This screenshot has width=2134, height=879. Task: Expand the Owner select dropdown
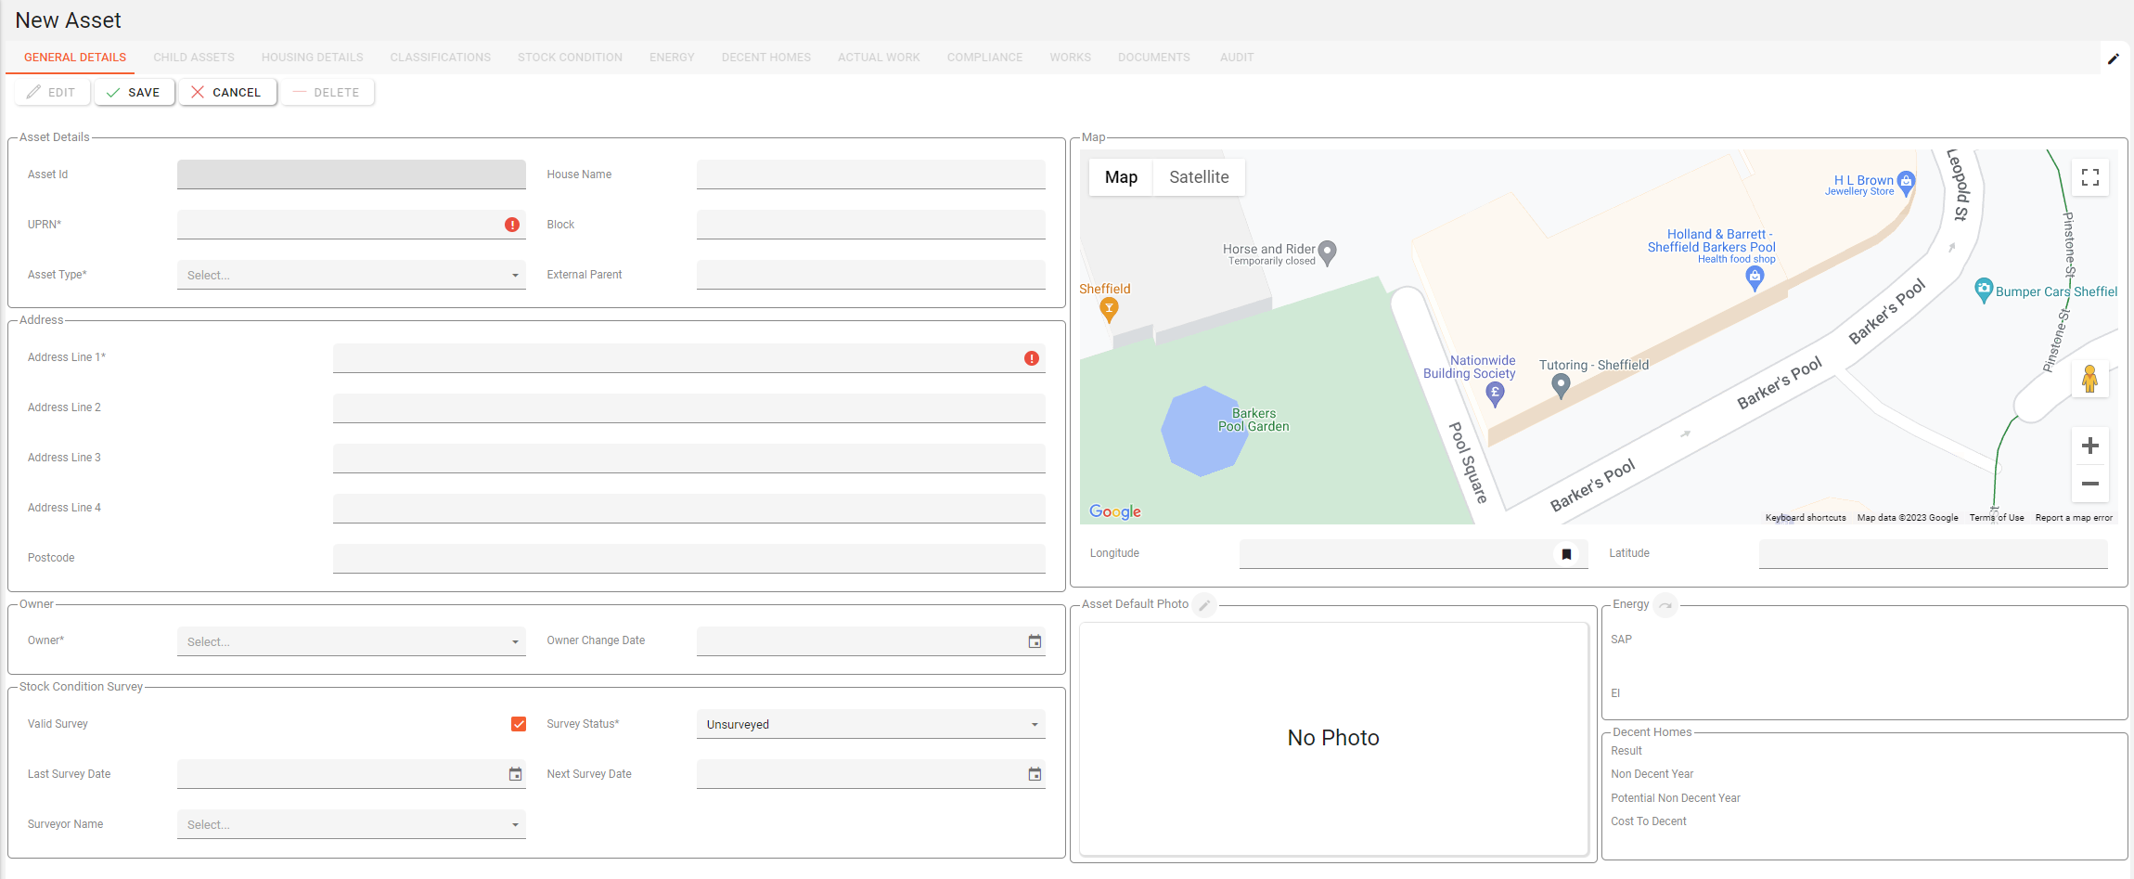pyautogui.click(x=351, y=642)
